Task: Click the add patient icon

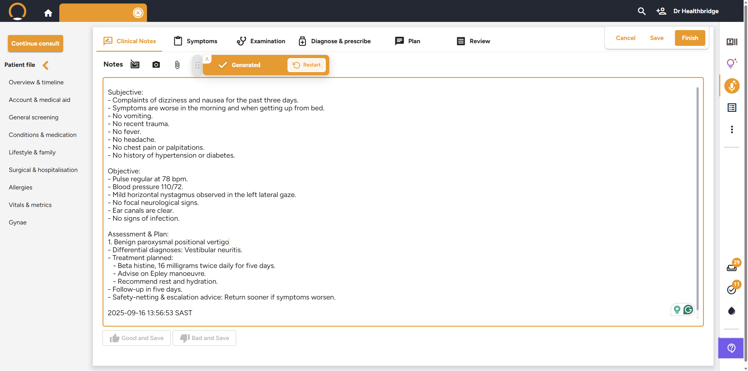Action: click(661, 11)
